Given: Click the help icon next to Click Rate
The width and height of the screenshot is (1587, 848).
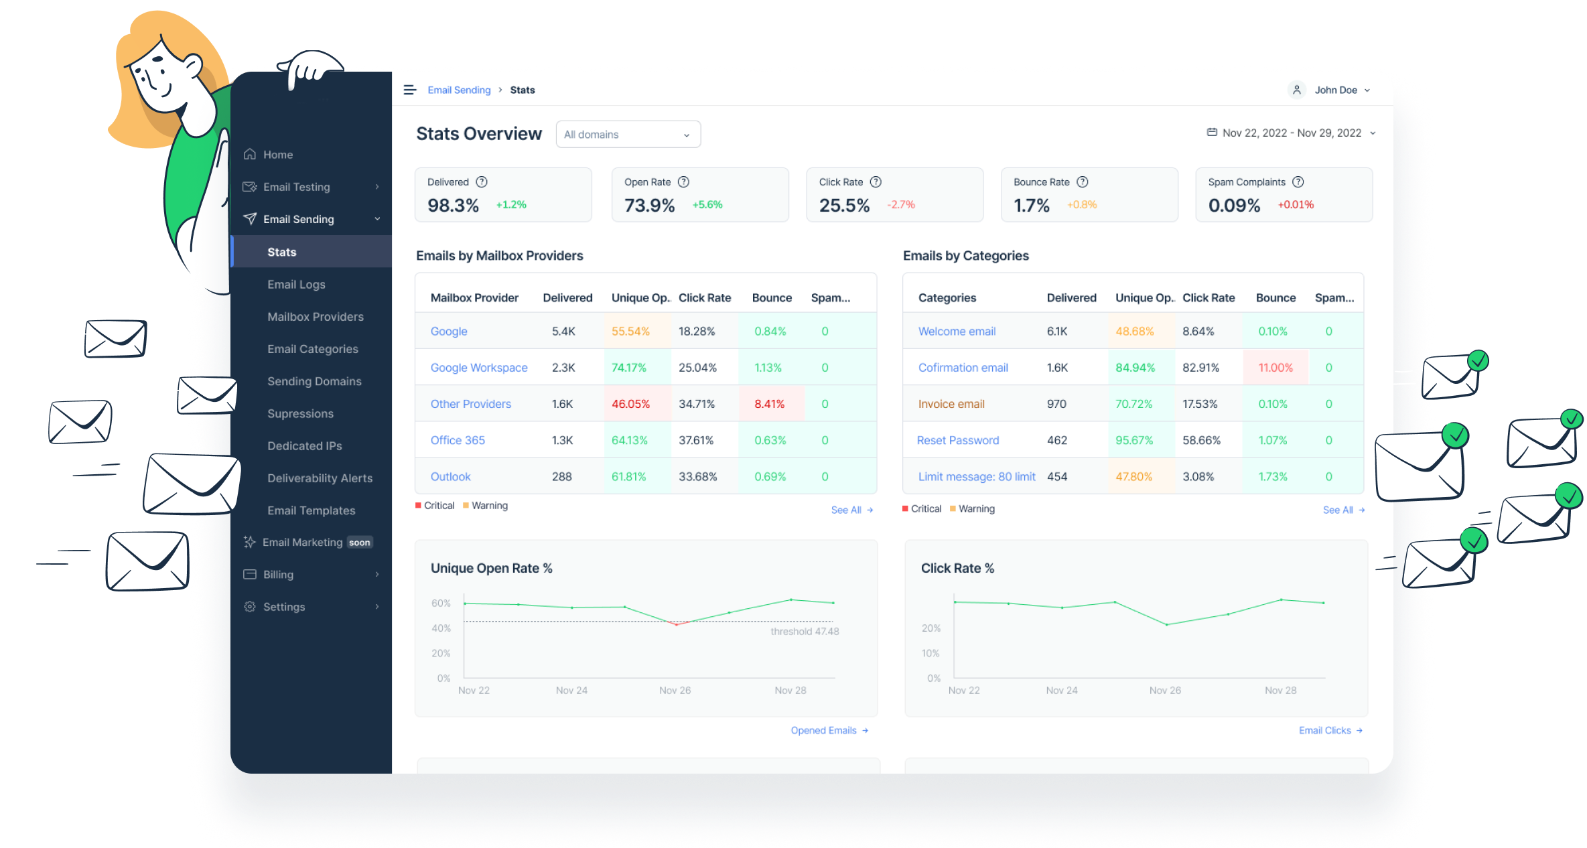Looking at the screenshot, I should coord(876,182).
